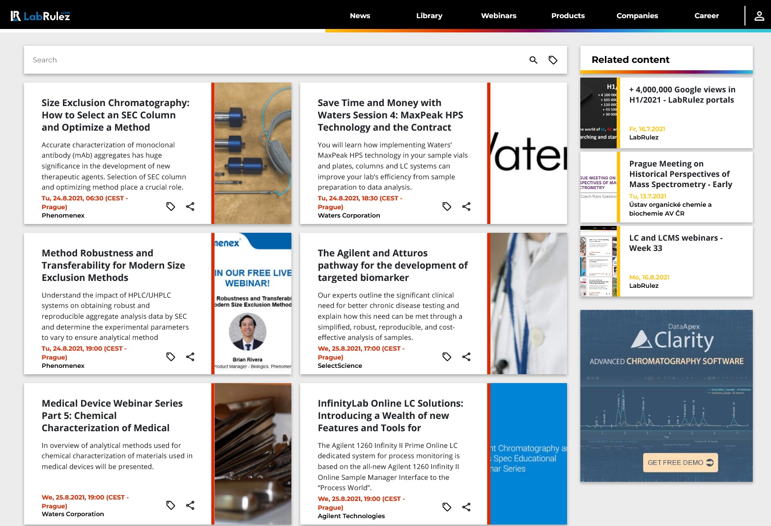The image size is (771, 526).
Task: Tag the Waters Session 4 MaxPeak webinar
Action: point(447,206)
